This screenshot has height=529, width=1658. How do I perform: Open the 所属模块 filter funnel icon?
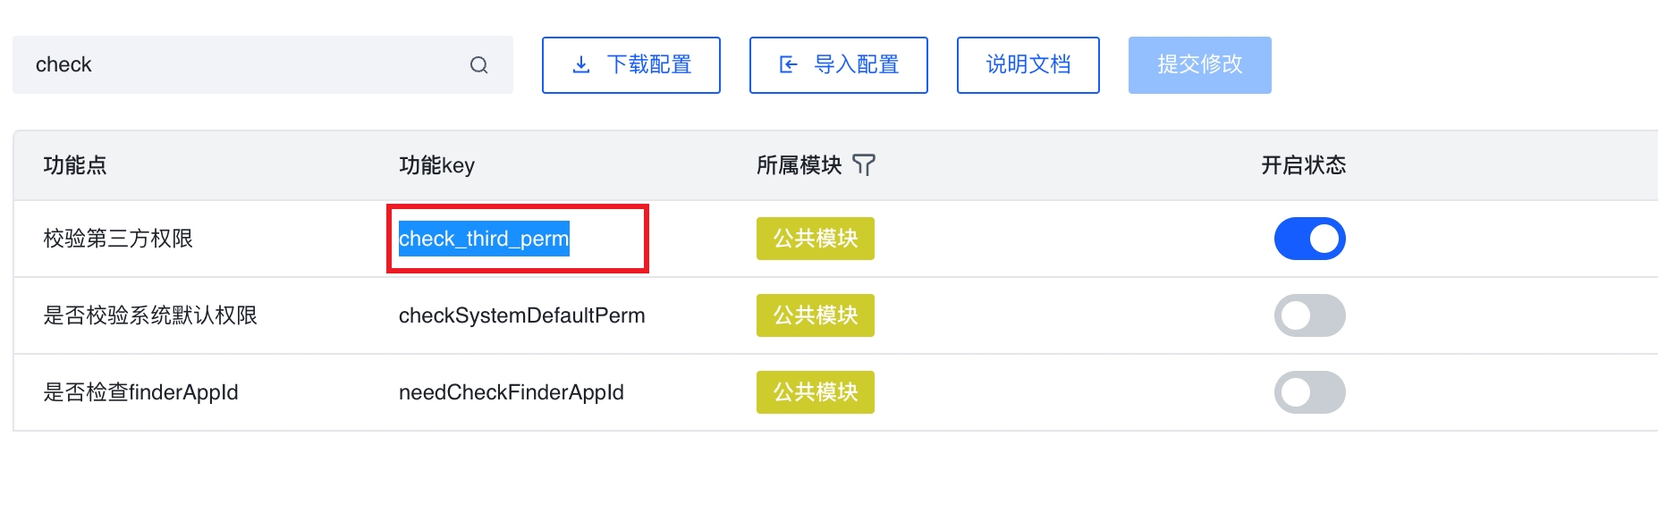pos(864,165)
